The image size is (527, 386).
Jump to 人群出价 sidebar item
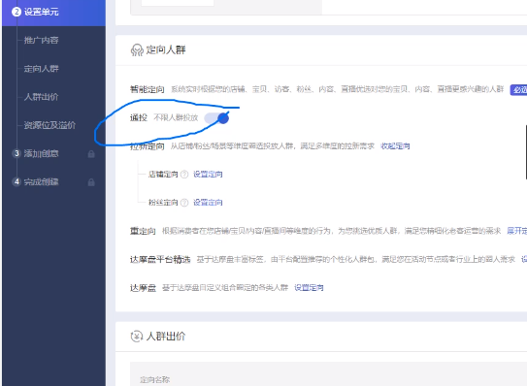point(42,97)
